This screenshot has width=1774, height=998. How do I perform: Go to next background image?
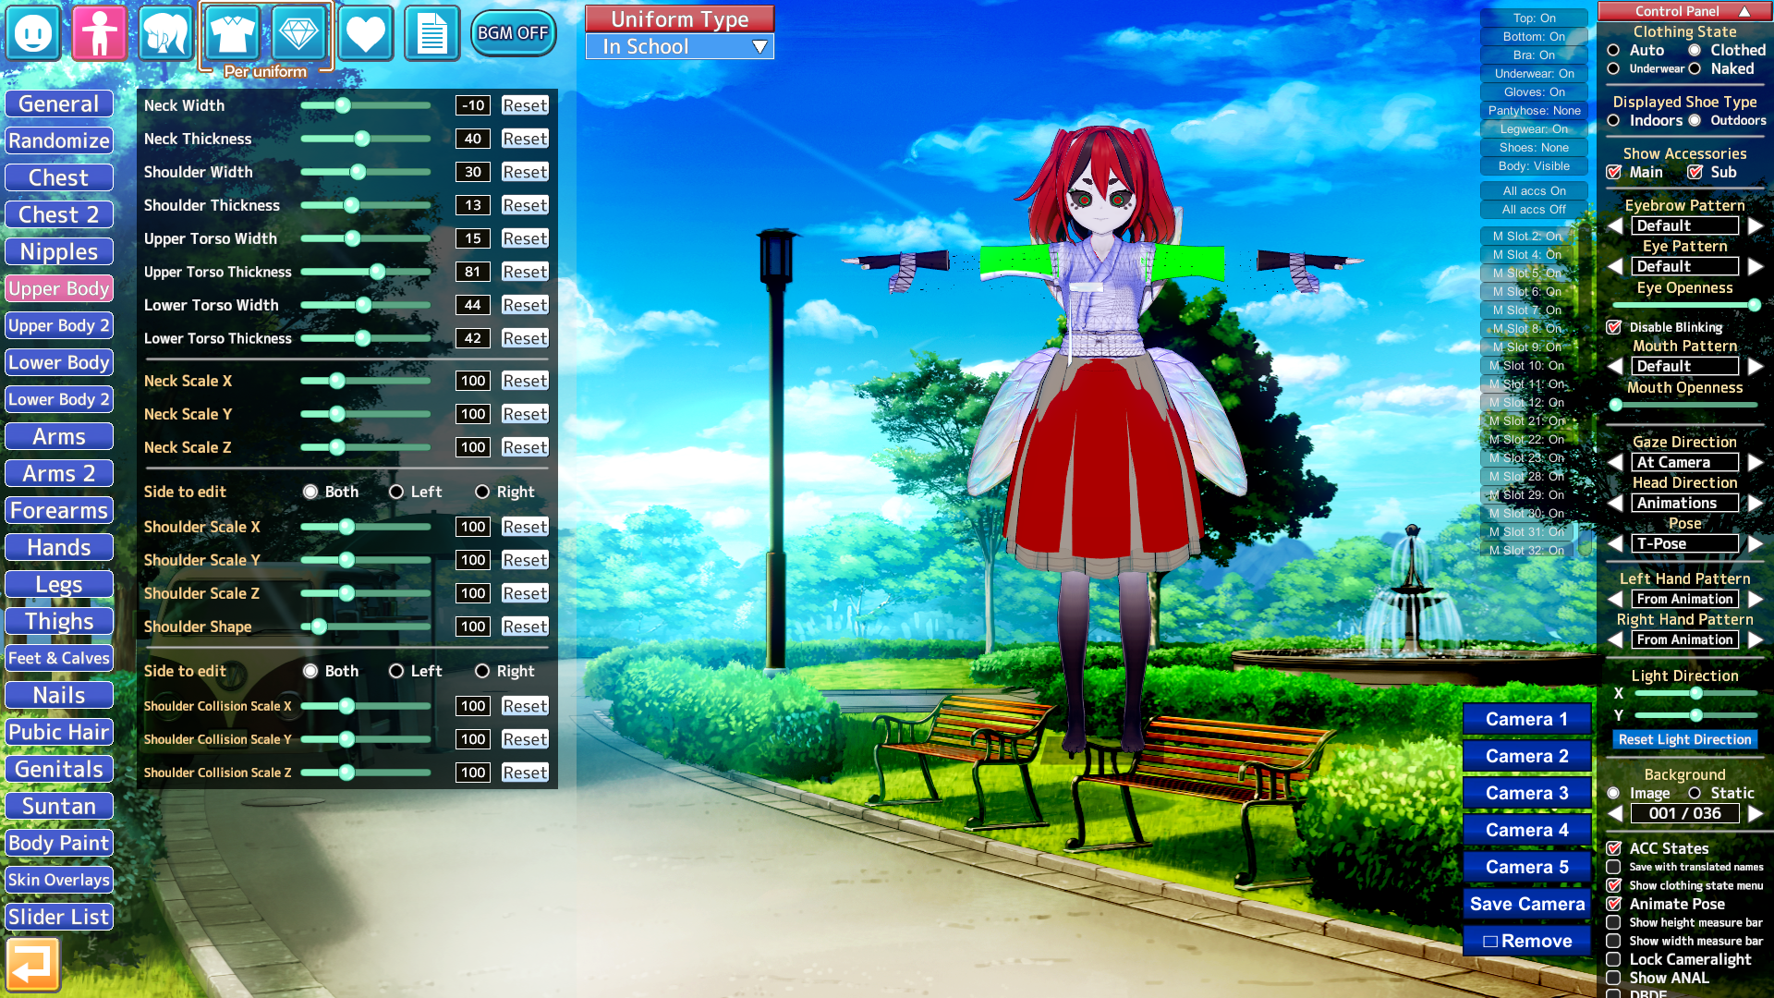[1756, 813]
